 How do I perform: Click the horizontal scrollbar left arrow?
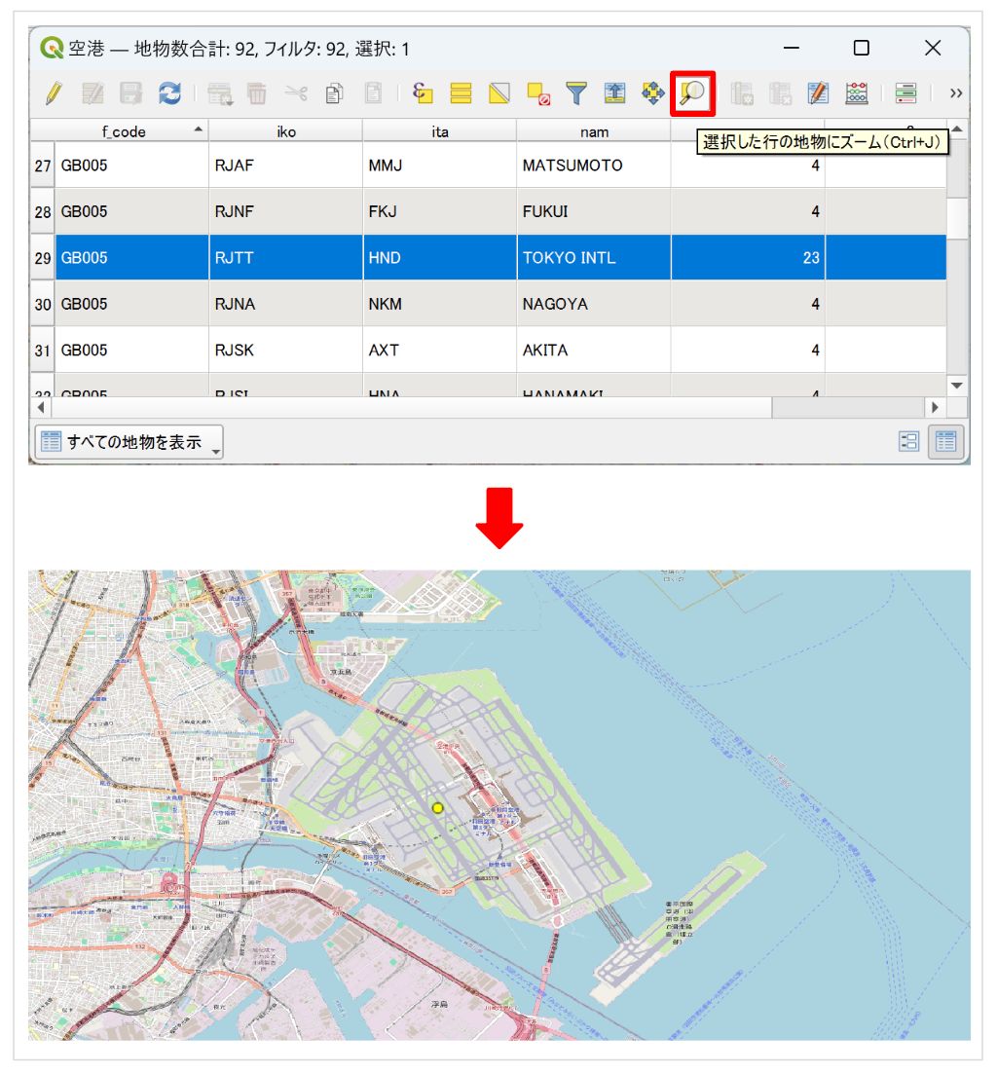41,408
